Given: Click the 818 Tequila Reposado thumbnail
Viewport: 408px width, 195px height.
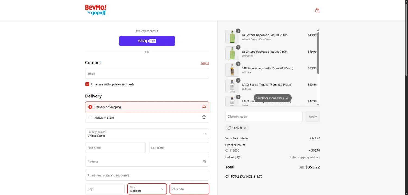Looking at the screenshot, I should tap(232, 70).
